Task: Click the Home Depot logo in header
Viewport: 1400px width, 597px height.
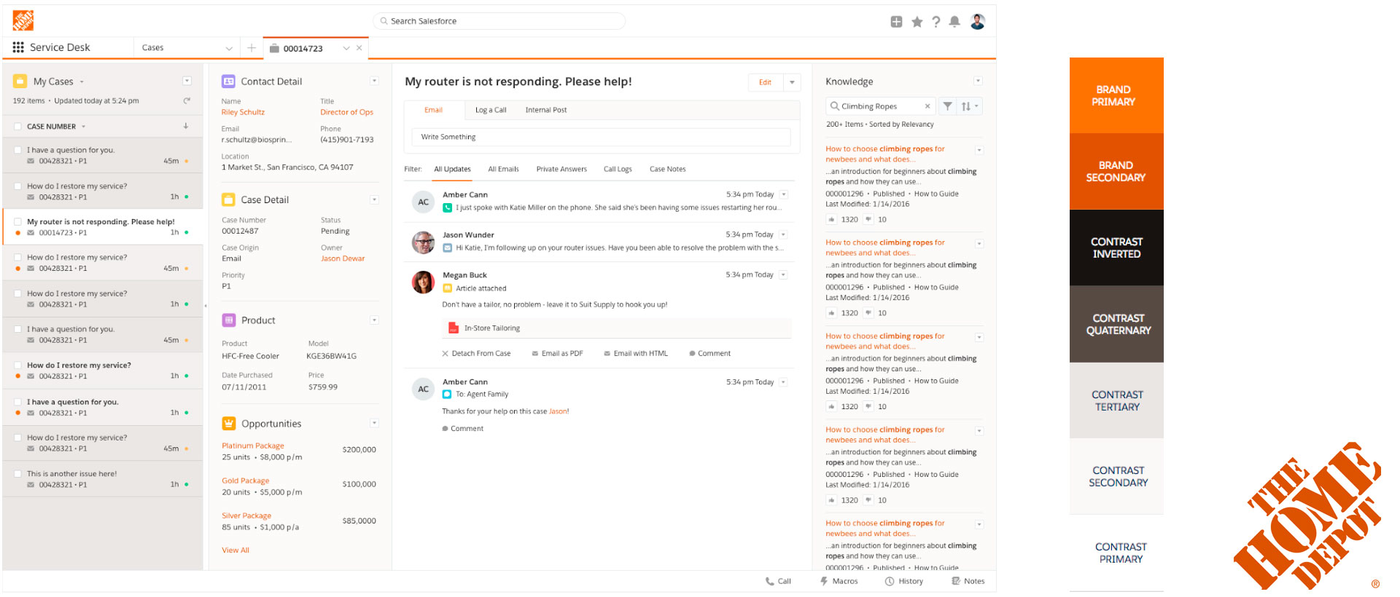Action: (23, 20)
